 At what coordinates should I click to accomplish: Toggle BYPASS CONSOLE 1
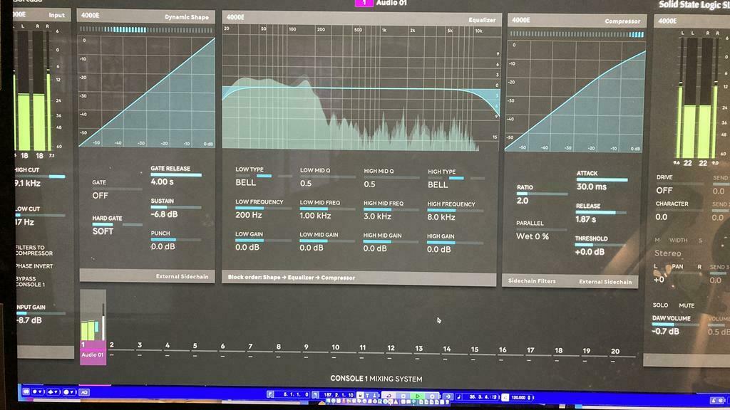[30, 282]
